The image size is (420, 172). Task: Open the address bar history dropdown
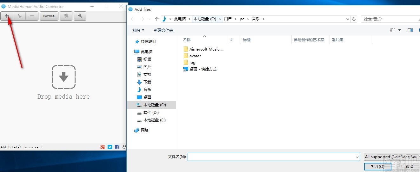coord(348,19)
